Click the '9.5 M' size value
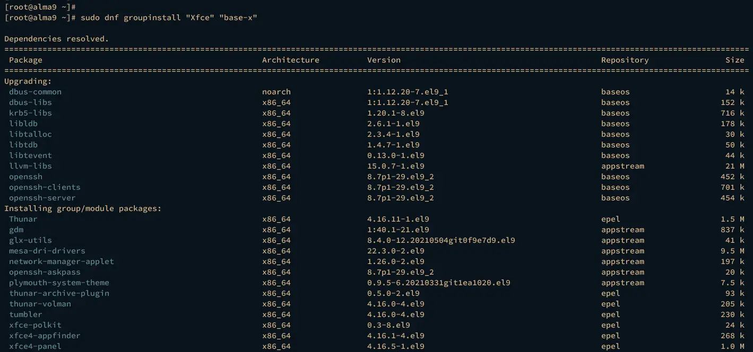The height and width of the screenshot is (352, 753). tap(732, 251)
